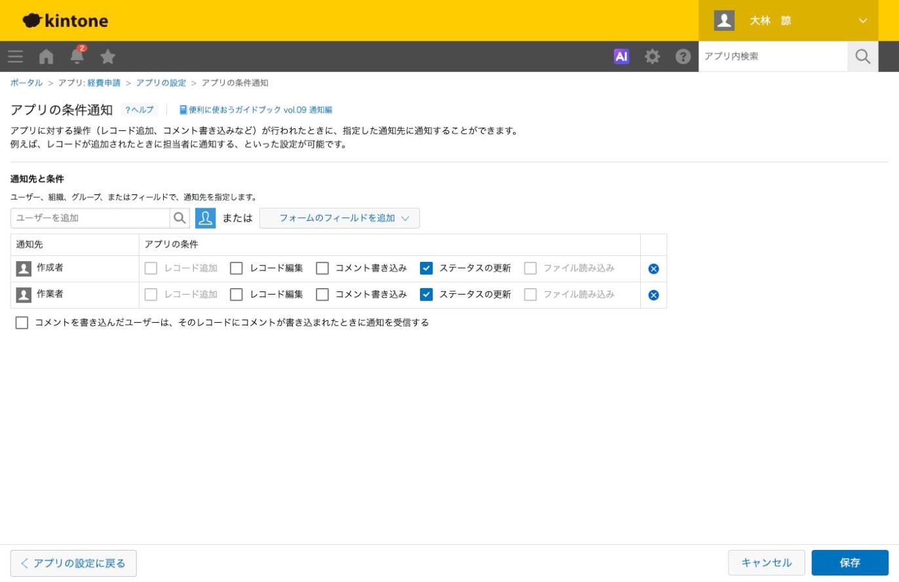Screen dimensions: 899x582
Task: Expand the user account menu chevron
Action: click(862, 20)
